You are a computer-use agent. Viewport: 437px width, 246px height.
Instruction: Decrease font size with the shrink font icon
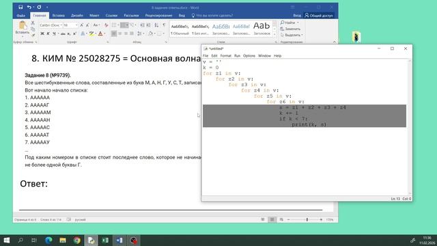click(87, 25)
